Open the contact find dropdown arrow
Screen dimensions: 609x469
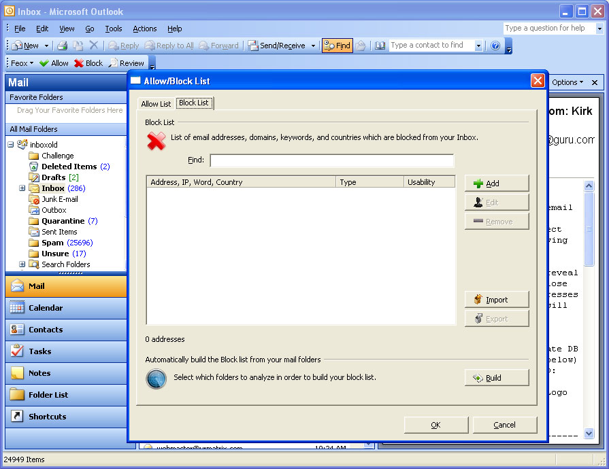tap(478, 46)
